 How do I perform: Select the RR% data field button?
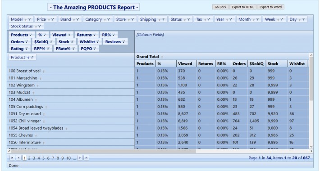(x=109, y=35)
